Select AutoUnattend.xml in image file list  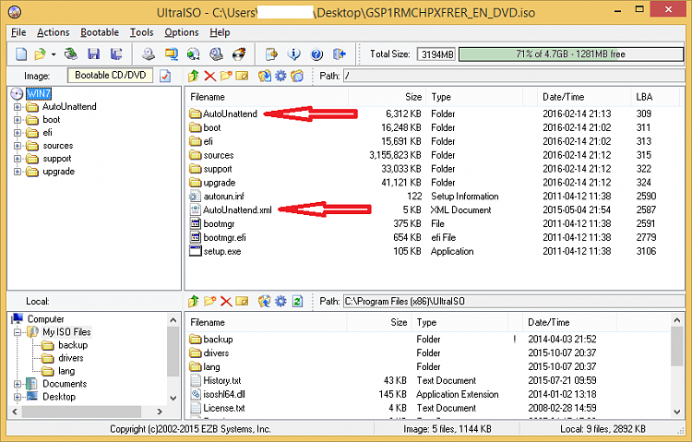(x=237, y=210)
